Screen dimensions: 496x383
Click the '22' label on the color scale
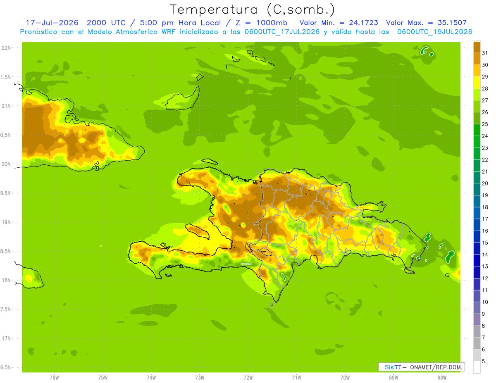pyautogui.click(x=485, y=159)
